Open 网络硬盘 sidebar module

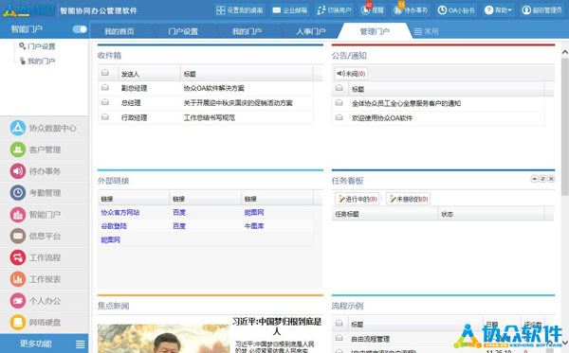tap(44, 322)
